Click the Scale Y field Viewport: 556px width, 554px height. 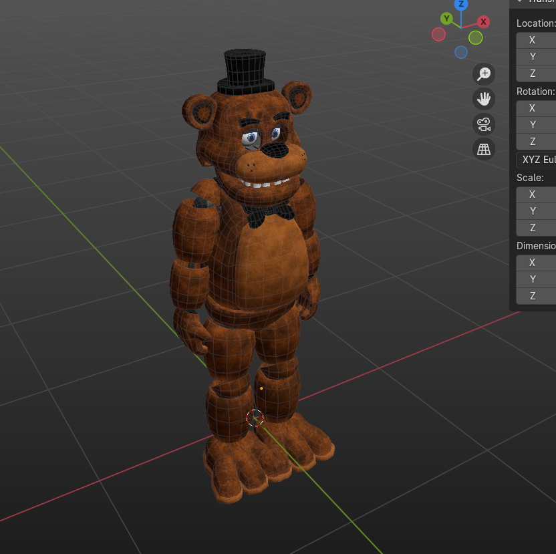536,211
